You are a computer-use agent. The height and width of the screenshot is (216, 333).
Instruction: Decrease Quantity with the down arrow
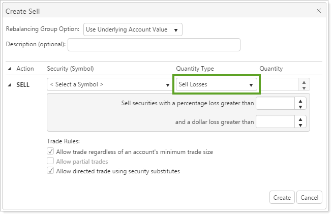coord(304,87)
